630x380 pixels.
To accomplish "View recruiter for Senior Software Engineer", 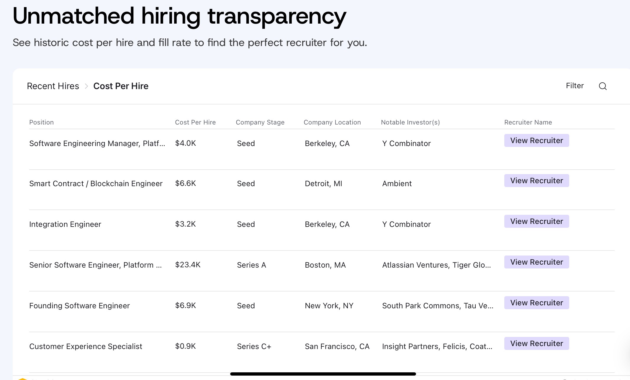I will click(536, 262).
